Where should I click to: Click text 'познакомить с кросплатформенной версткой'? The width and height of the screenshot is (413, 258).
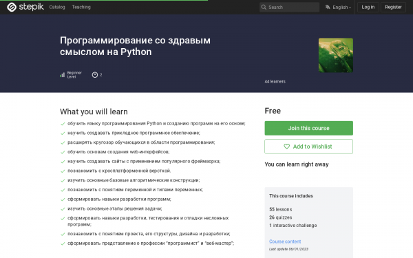click(119, 171)
